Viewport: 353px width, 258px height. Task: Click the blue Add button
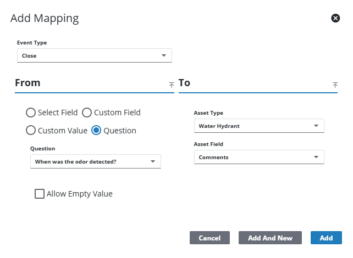[326, 238]
